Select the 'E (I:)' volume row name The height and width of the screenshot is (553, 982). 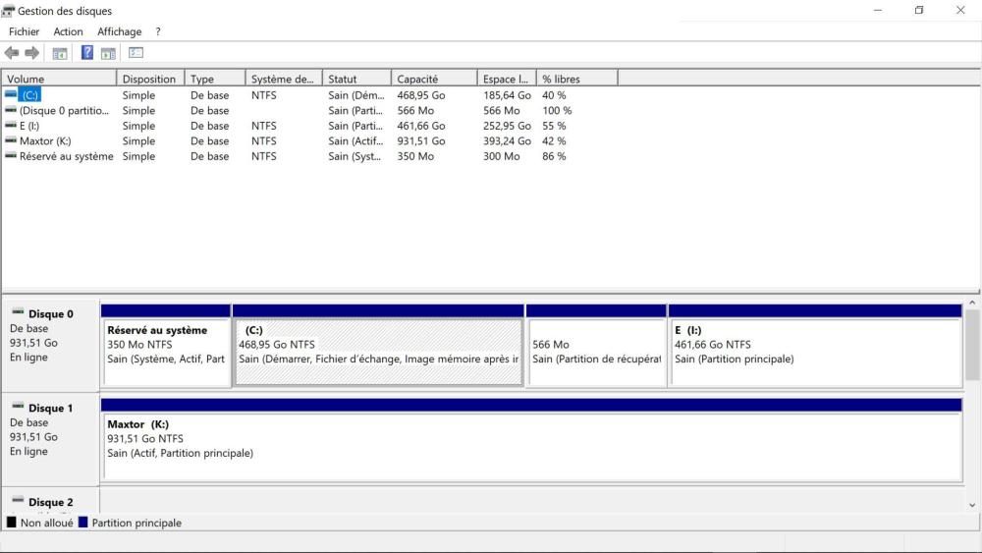29,126
